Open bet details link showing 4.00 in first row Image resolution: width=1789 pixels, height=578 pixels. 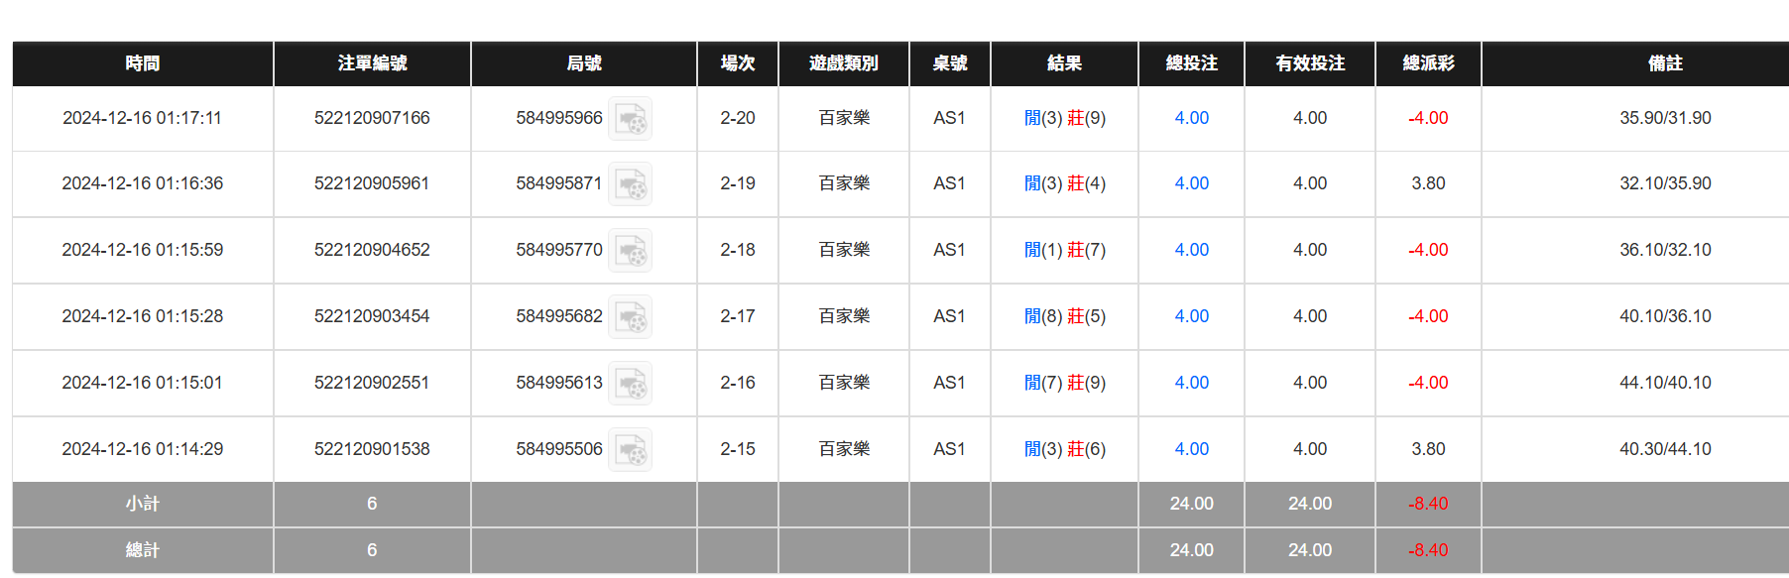pos(1190,118)
